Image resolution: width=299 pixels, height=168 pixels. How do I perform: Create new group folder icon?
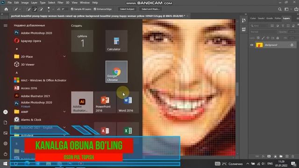(281, 156)
